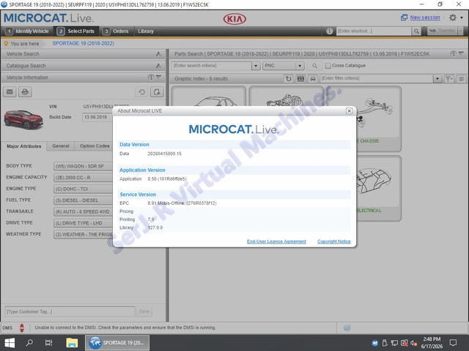Collapse the Vehicle Information panel arrow
Screen dimensions: 469x351
coord(159,78)
